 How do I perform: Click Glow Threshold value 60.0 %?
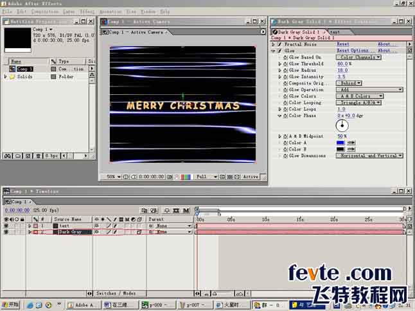tap(344, 63)
